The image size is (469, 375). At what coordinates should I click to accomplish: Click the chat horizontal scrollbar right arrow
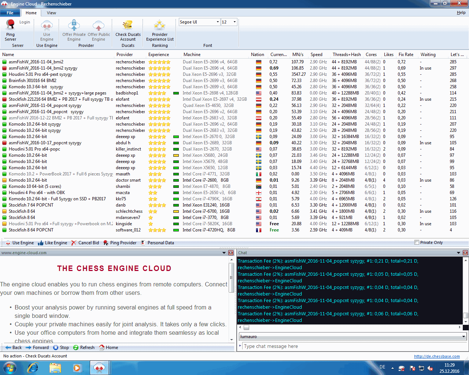pyautogui.click(x=460, y=327)
